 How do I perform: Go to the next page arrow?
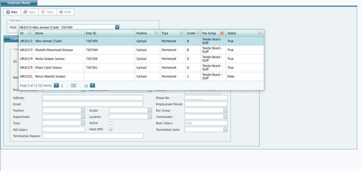[x=92, y=85]
